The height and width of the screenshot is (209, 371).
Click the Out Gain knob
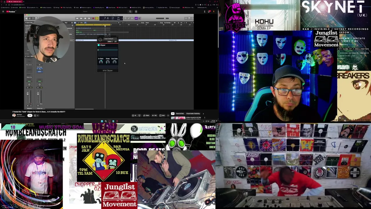coord(114,62)
